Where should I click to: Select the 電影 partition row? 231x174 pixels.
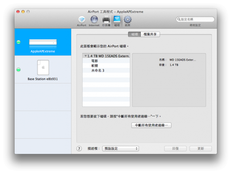[106, 61]
